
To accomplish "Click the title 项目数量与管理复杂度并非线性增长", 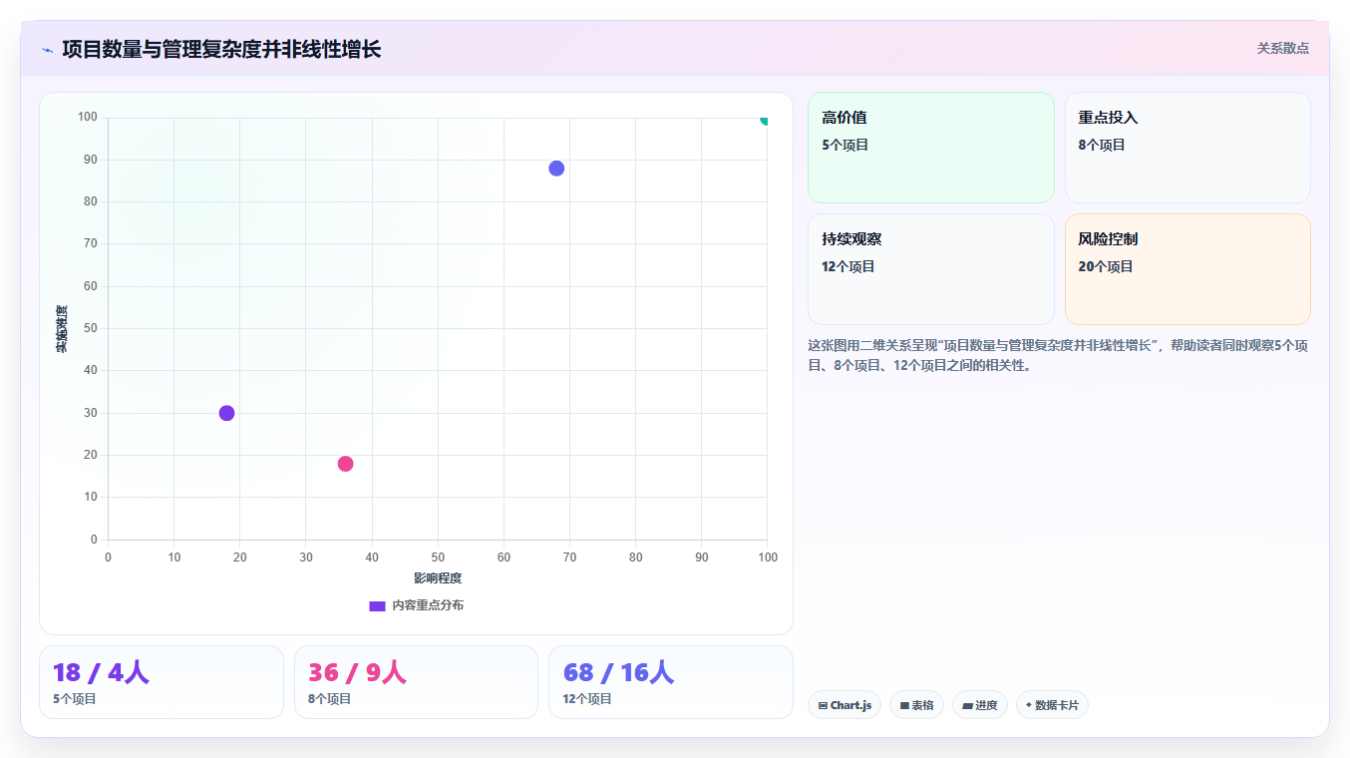I will pyautogui.click(x=221, y=49).
